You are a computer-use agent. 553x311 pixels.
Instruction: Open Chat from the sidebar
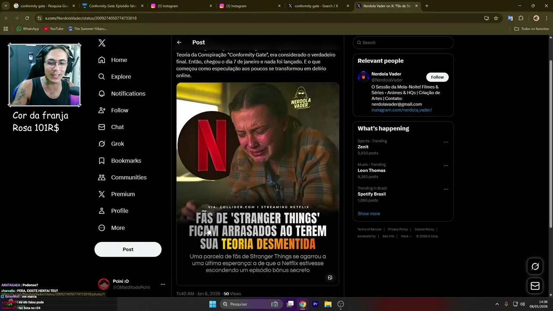click(x=111, y=127)
